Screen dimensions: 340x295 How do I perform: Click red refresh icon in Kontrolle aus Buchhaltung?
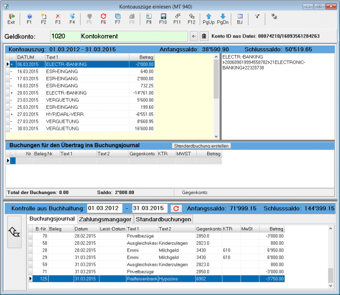tap(176, 208)
